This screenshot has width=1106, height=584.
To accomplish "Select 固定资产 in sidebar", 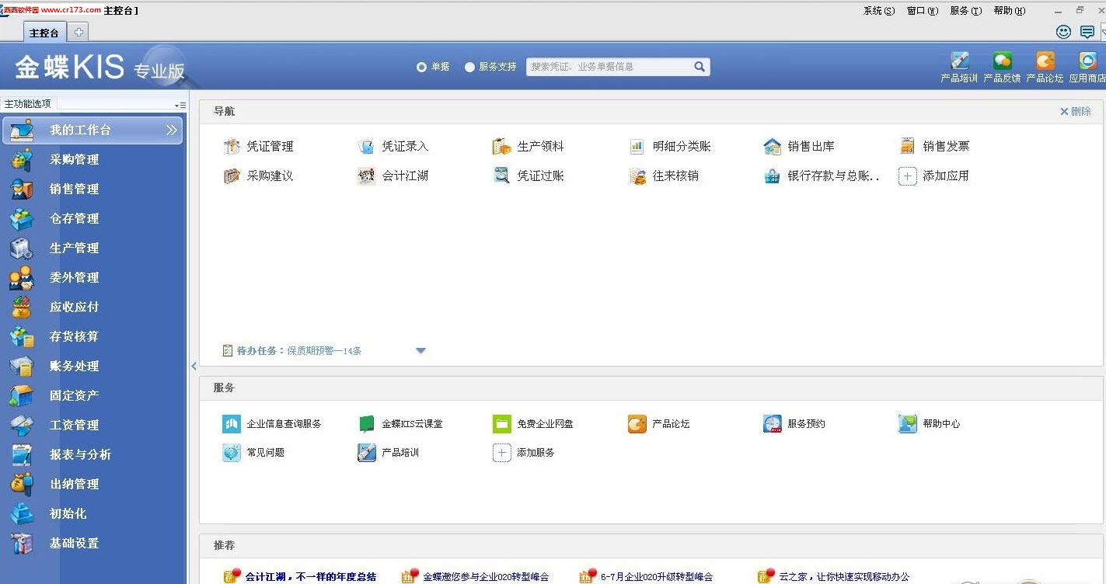I will pos(93,396).
